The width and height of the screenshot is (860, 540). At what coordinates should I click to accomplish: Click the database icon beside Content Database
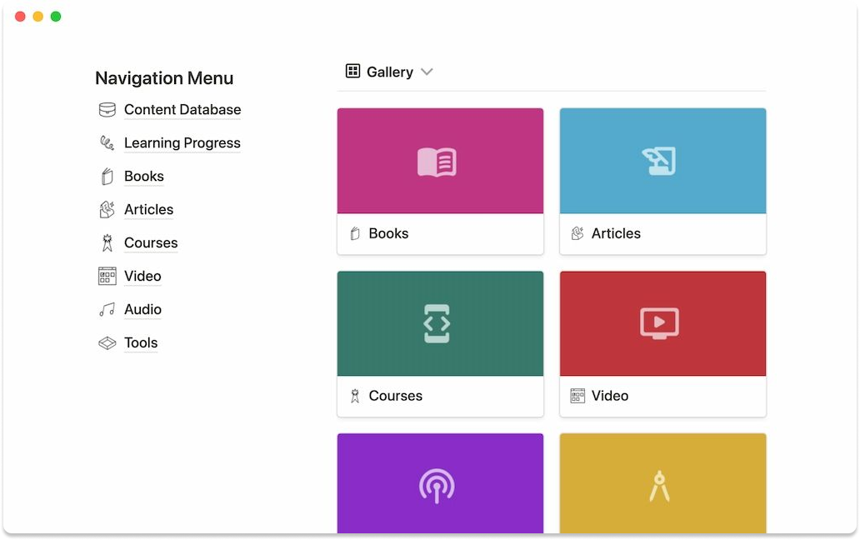[107, 110]
